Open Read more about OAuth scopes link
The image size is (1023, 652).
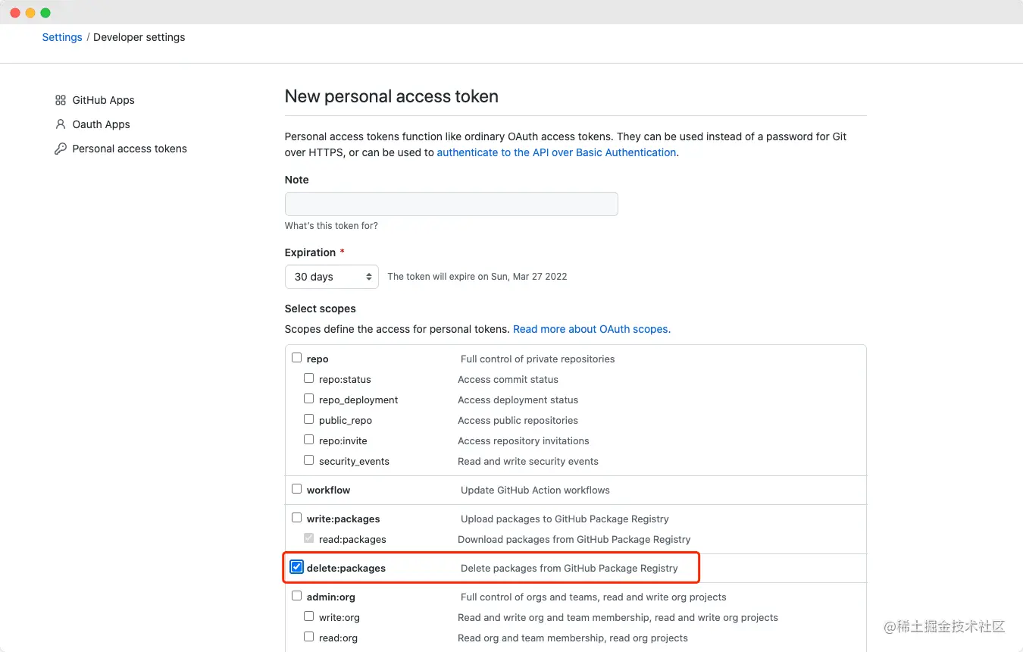pyautogui.click(x=592, y=329)
